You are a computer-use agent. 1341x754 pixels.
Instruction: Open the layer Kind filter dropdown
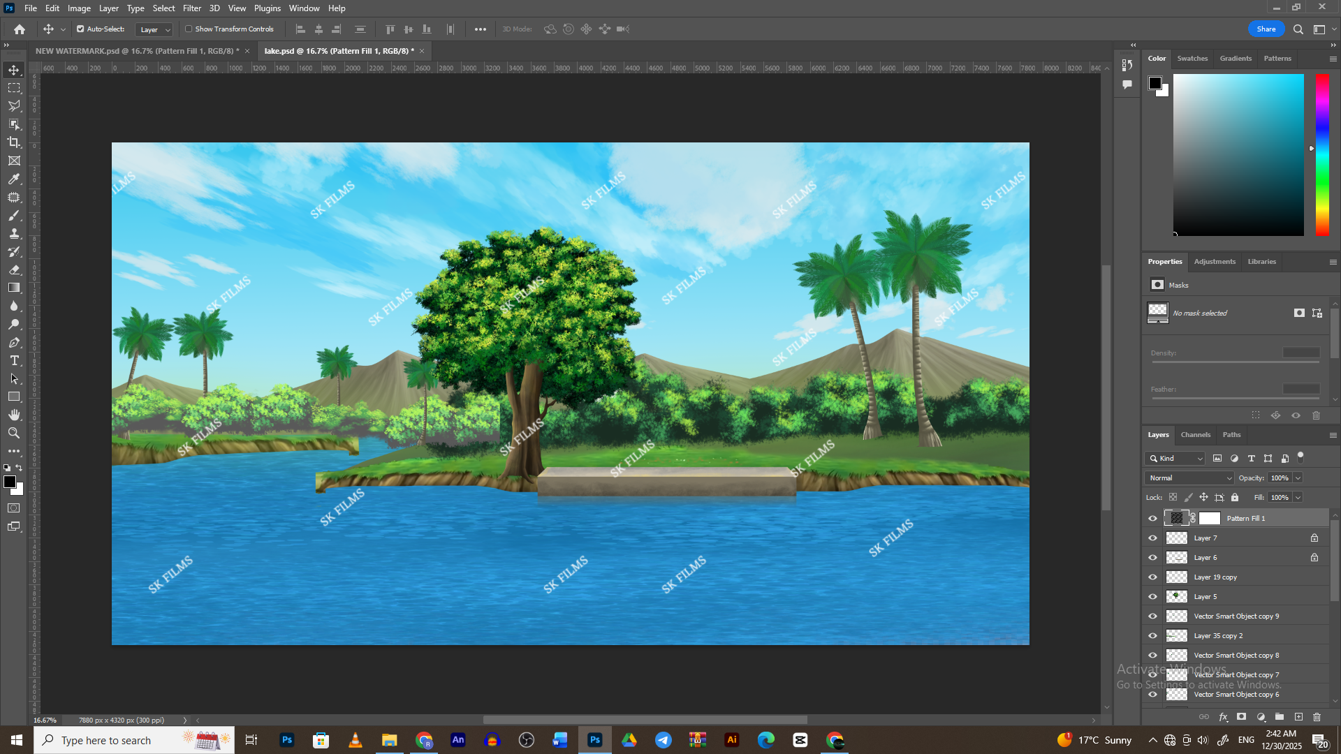pos(1180,459)
